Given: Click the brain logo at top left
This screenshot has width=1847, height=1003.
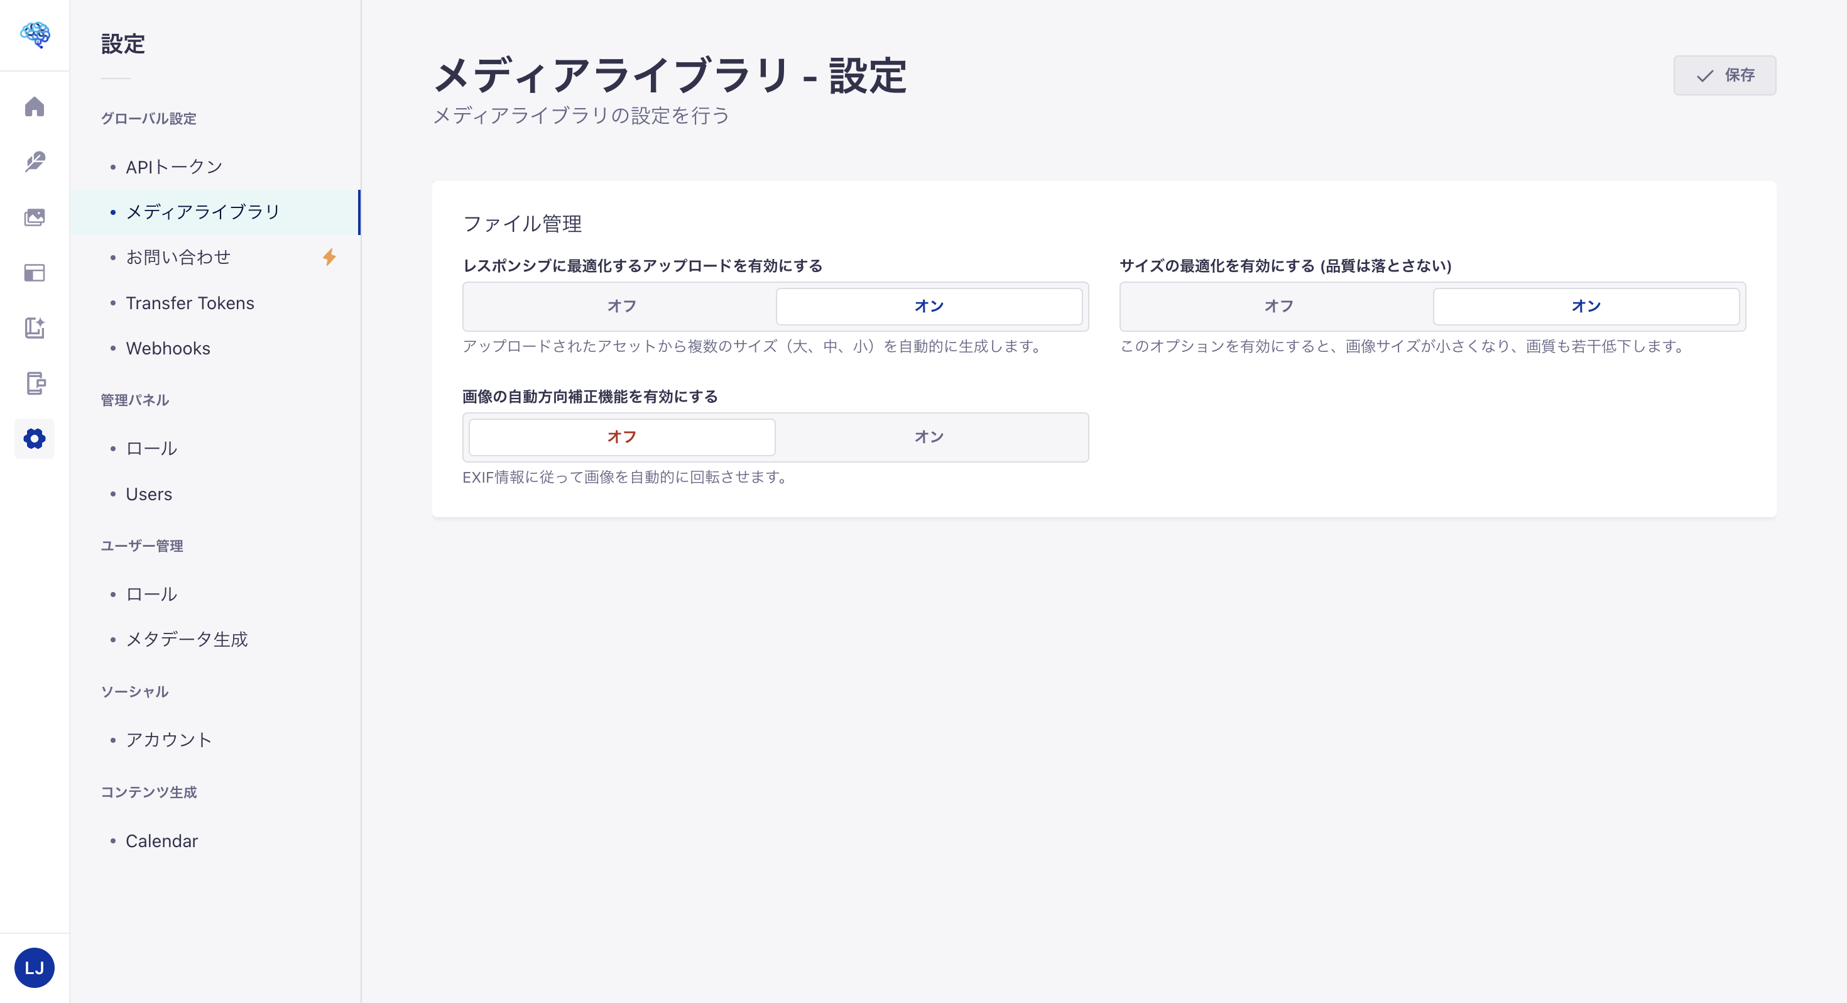Looking at the screenshot, I should [x=35, y=35].
